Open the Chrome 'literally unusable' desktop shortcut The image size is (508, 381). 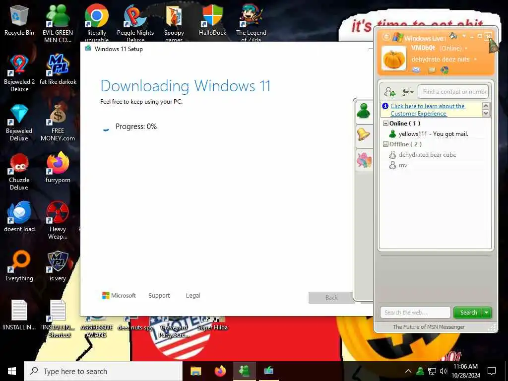[x=97, y=23]
